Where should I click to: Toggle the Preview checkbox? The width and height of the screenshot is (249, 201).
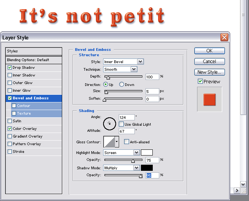click(x=200, y=81)
